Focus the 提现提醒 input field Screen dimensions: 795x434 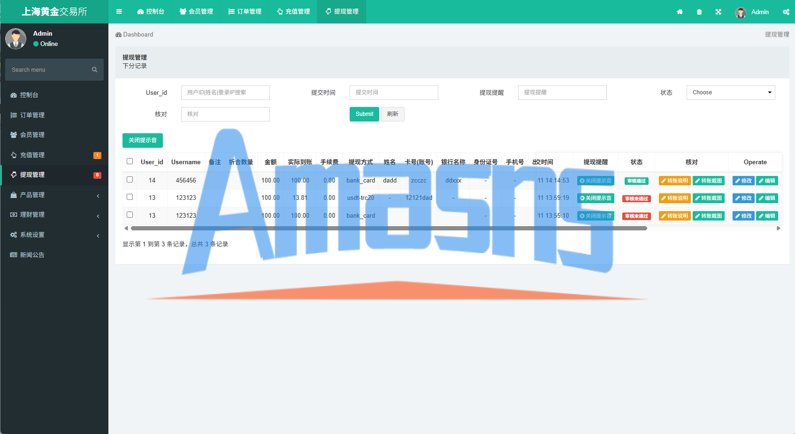[x=562, y=92]
